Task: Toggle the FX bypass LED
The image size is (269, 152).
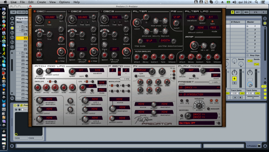Action: click(x=136, y=76)
